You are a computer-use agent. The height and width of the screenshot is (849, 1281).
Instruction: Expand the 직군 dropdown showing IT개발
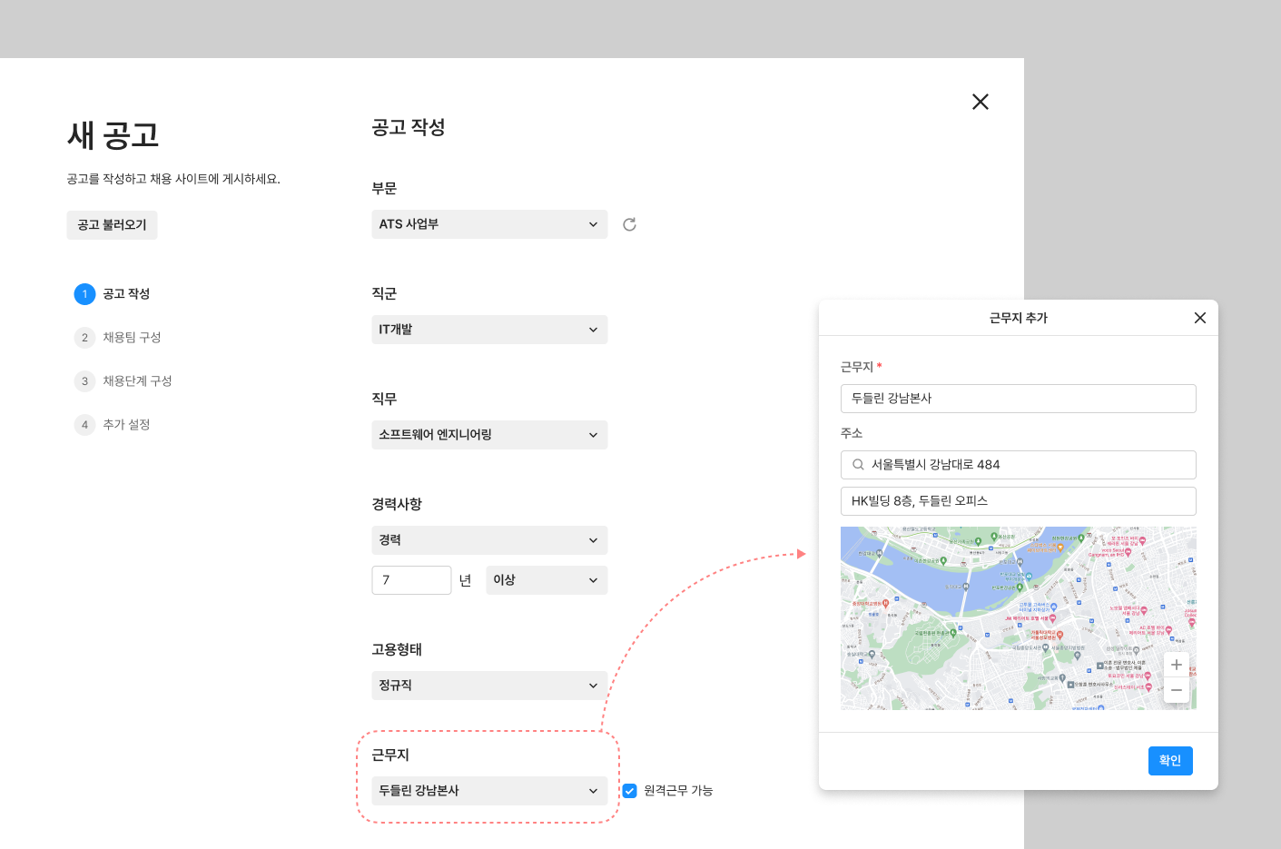coord(489,330)
